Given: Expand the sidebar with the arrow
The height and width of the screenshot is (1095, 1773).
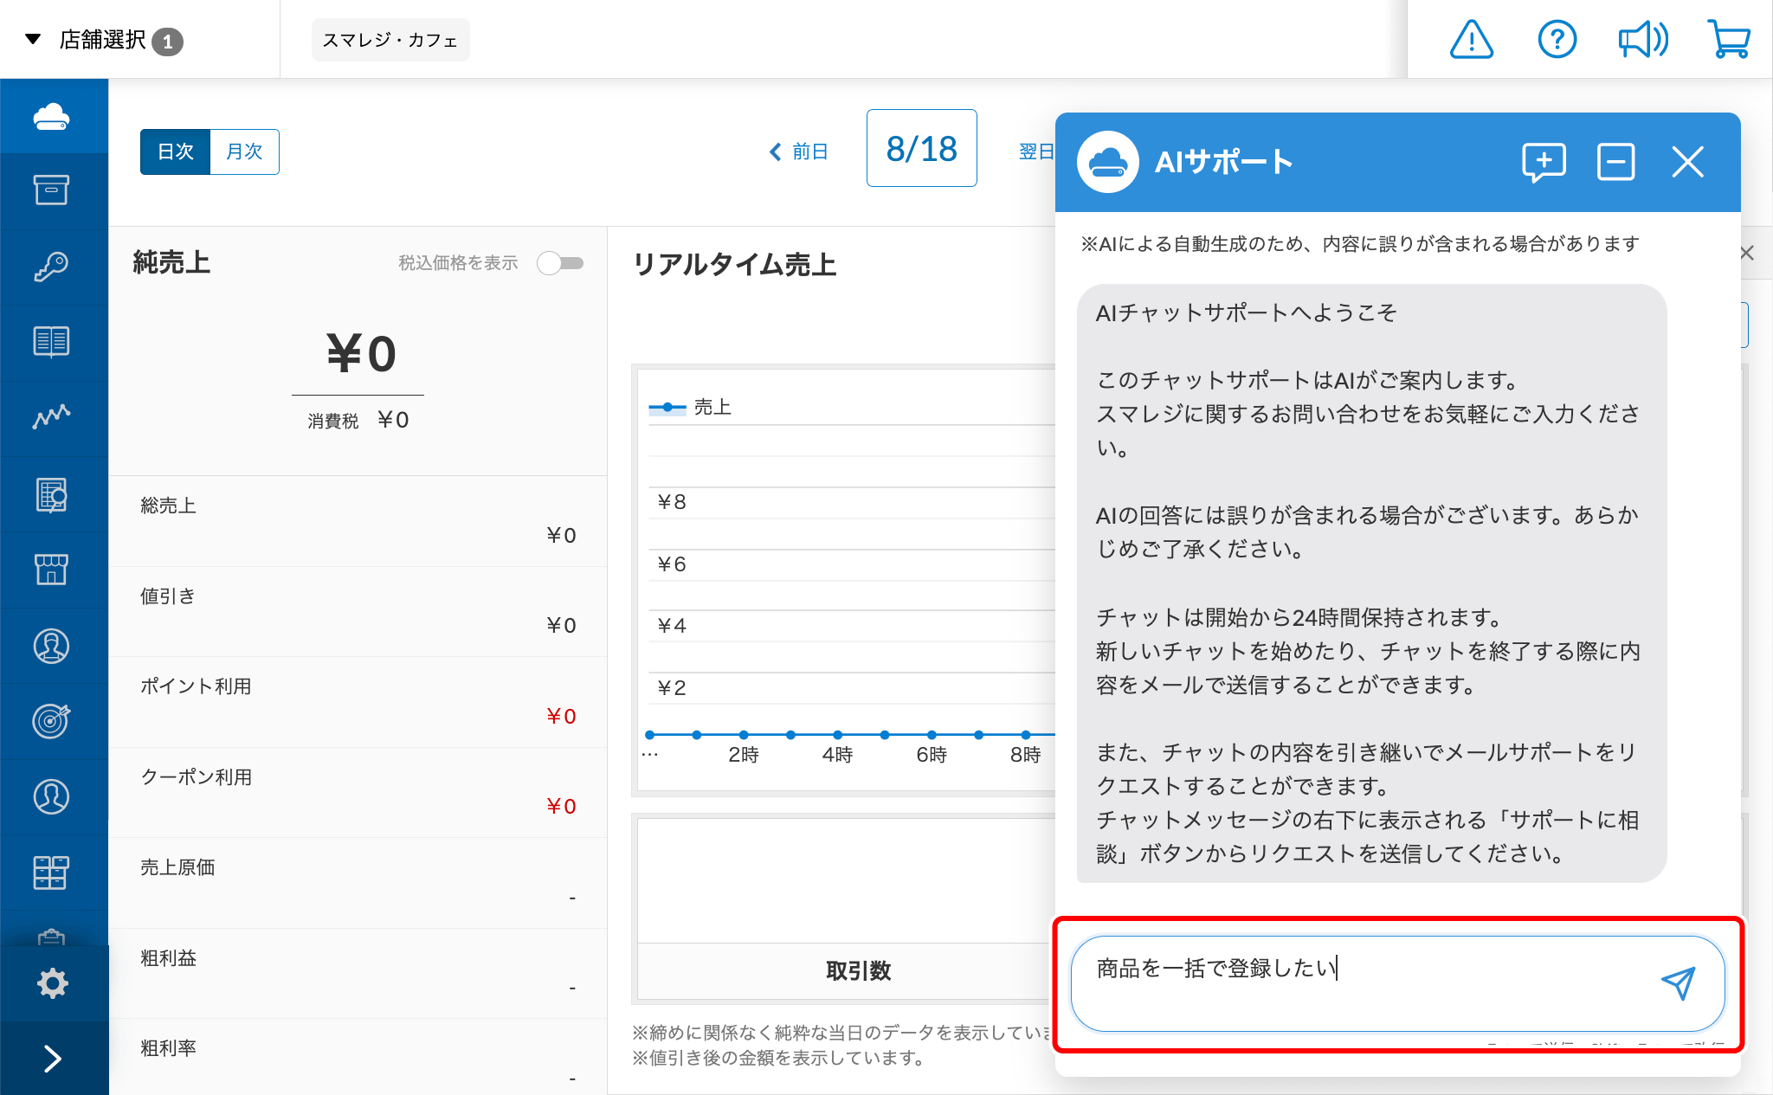Looking at the screenshot, I should pyautogui.click(x=52, y=1058).
